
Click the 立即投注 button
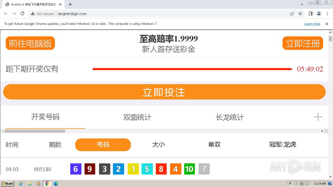(164, 92)
